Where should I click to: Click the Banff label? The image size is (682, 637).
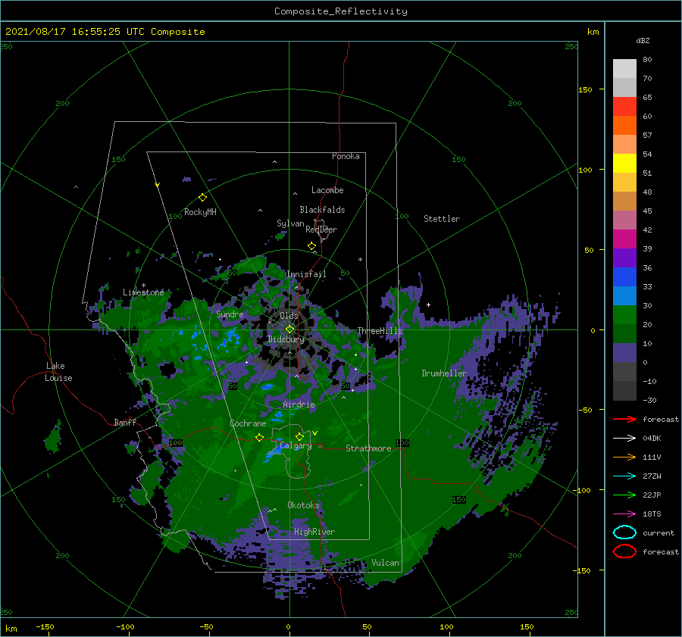coord(125,422)
